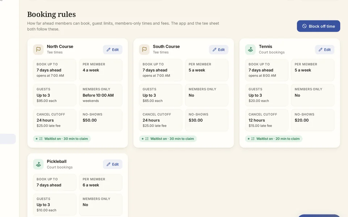Edit North Course booking rules
348x217 pixels.
(112, 50)
